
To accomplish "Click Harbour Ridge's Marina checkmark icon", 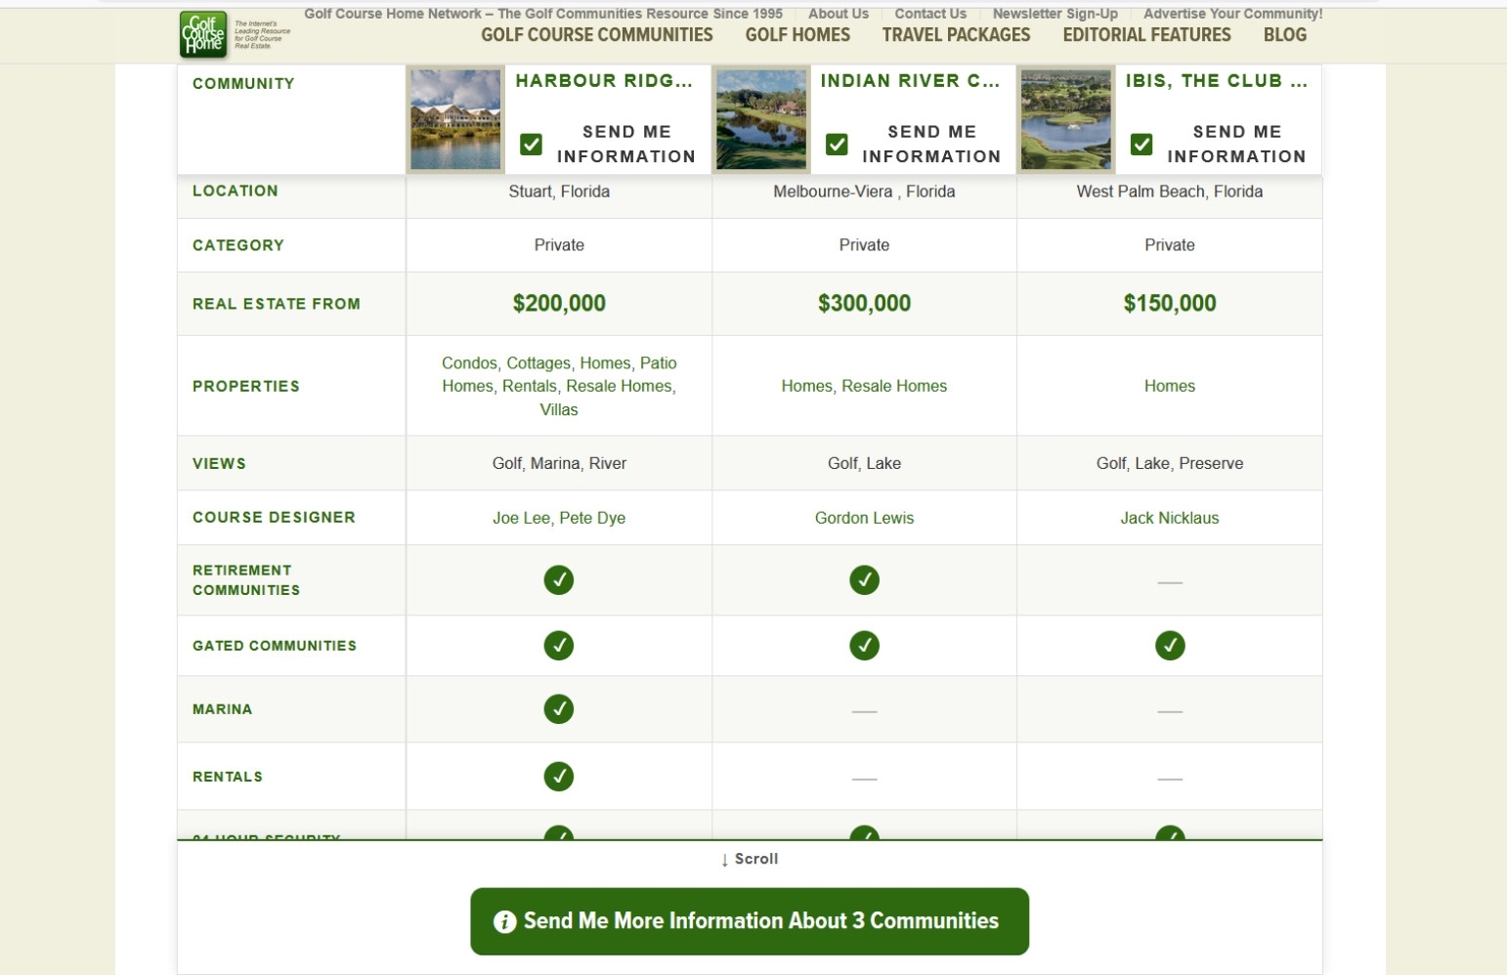I will pyautogui.click(x=558, y=709).
